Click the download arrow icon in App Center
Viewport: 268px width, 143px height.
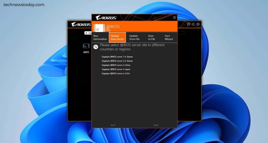[x=188, y=24]
